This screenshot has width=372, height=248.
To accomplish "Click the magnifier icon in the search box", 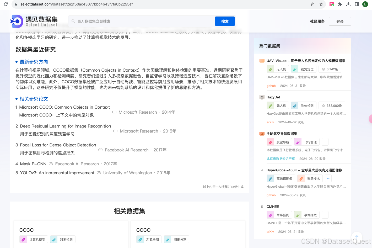I will coord(73,21).
